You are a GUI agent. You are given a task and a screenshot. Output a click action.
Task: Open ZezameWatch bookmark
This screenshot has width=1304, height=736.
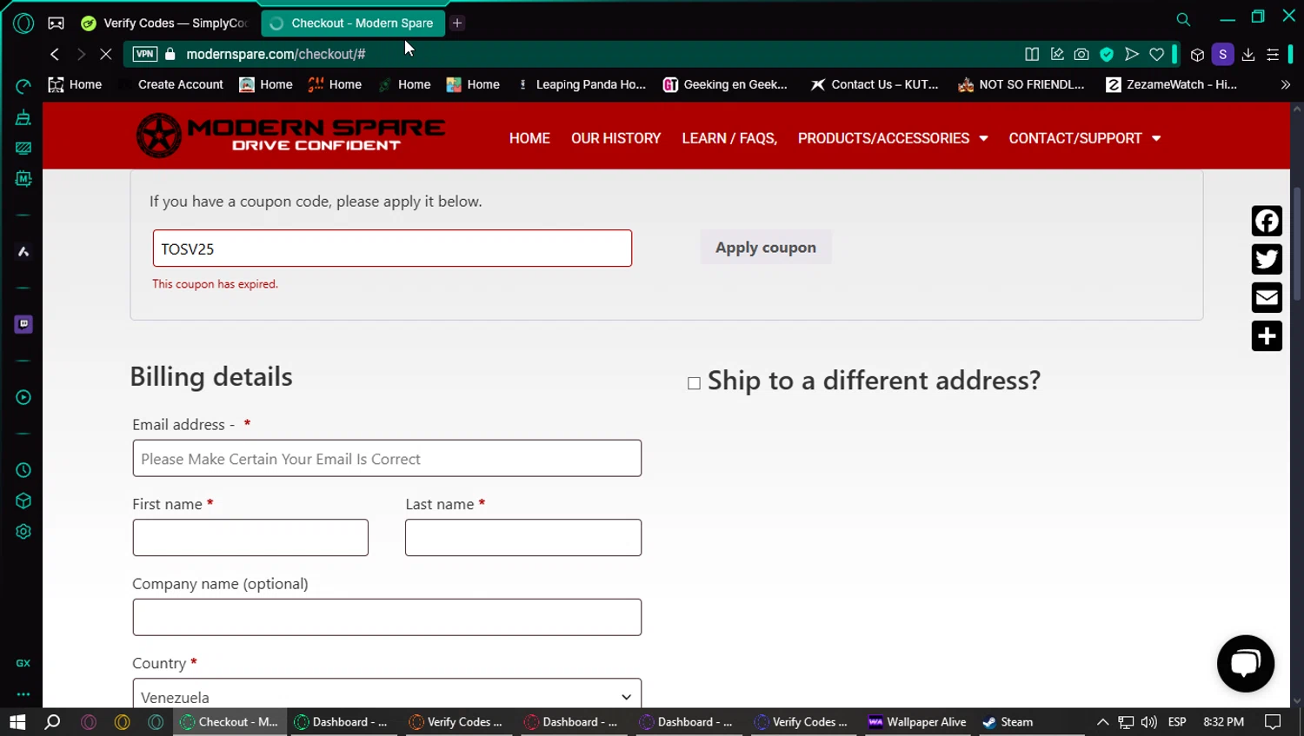click(x=1171, y=84)
